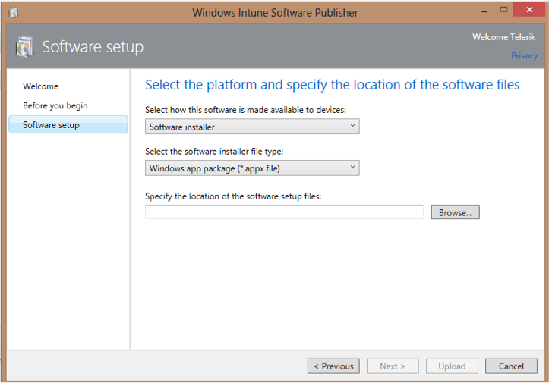Expand the Software installer dropdown
Screen dimensions: 549x383
point(251,127)
